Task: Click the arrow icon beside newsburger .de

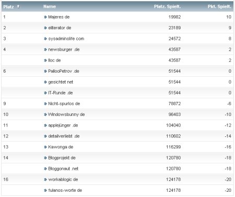Action: pyautogui.click(x=45, y=50)
